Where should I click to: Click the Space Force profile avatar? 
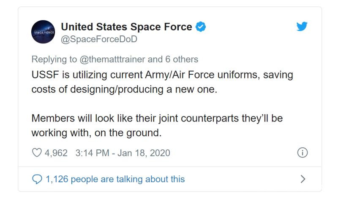(x=43, y=32)
